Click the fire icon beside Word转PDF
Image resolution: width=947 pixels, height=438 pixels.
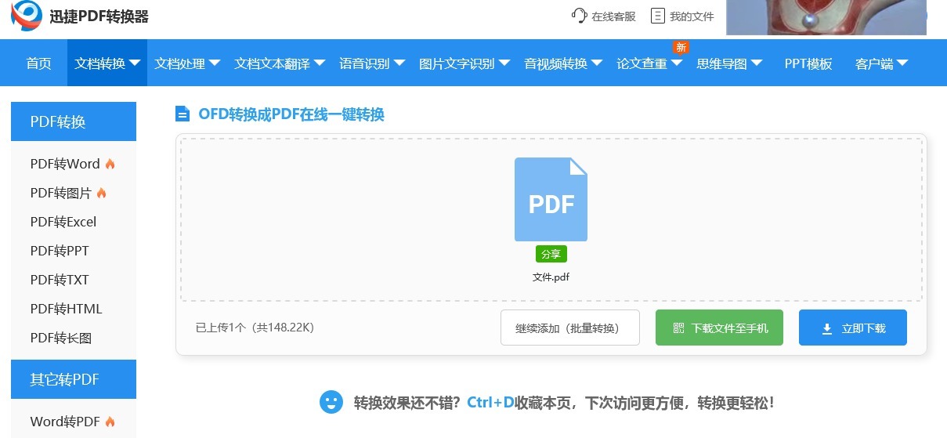tap(110, 422)
